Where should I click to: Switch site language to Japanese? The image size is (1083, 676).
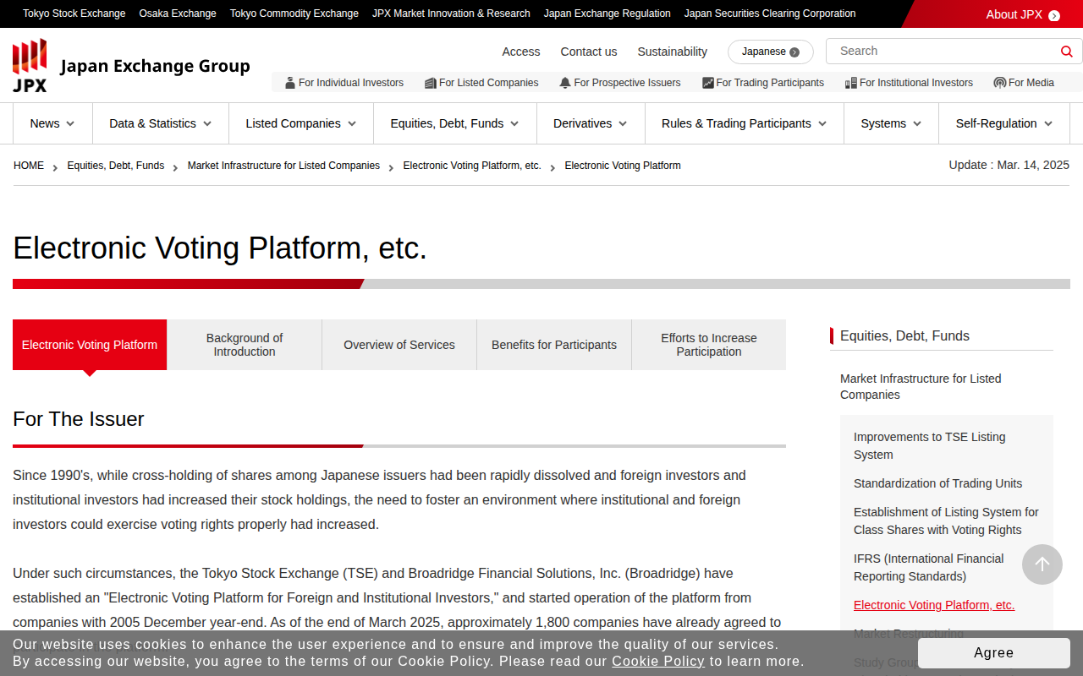(x=770, y=52)
